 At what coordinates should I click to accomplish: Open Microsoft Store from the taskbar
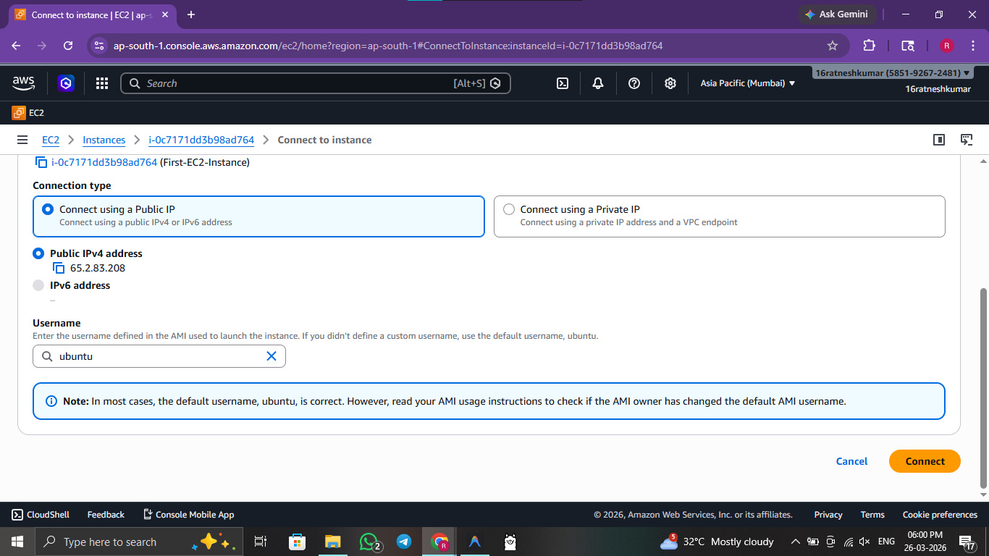coord(297,542)
